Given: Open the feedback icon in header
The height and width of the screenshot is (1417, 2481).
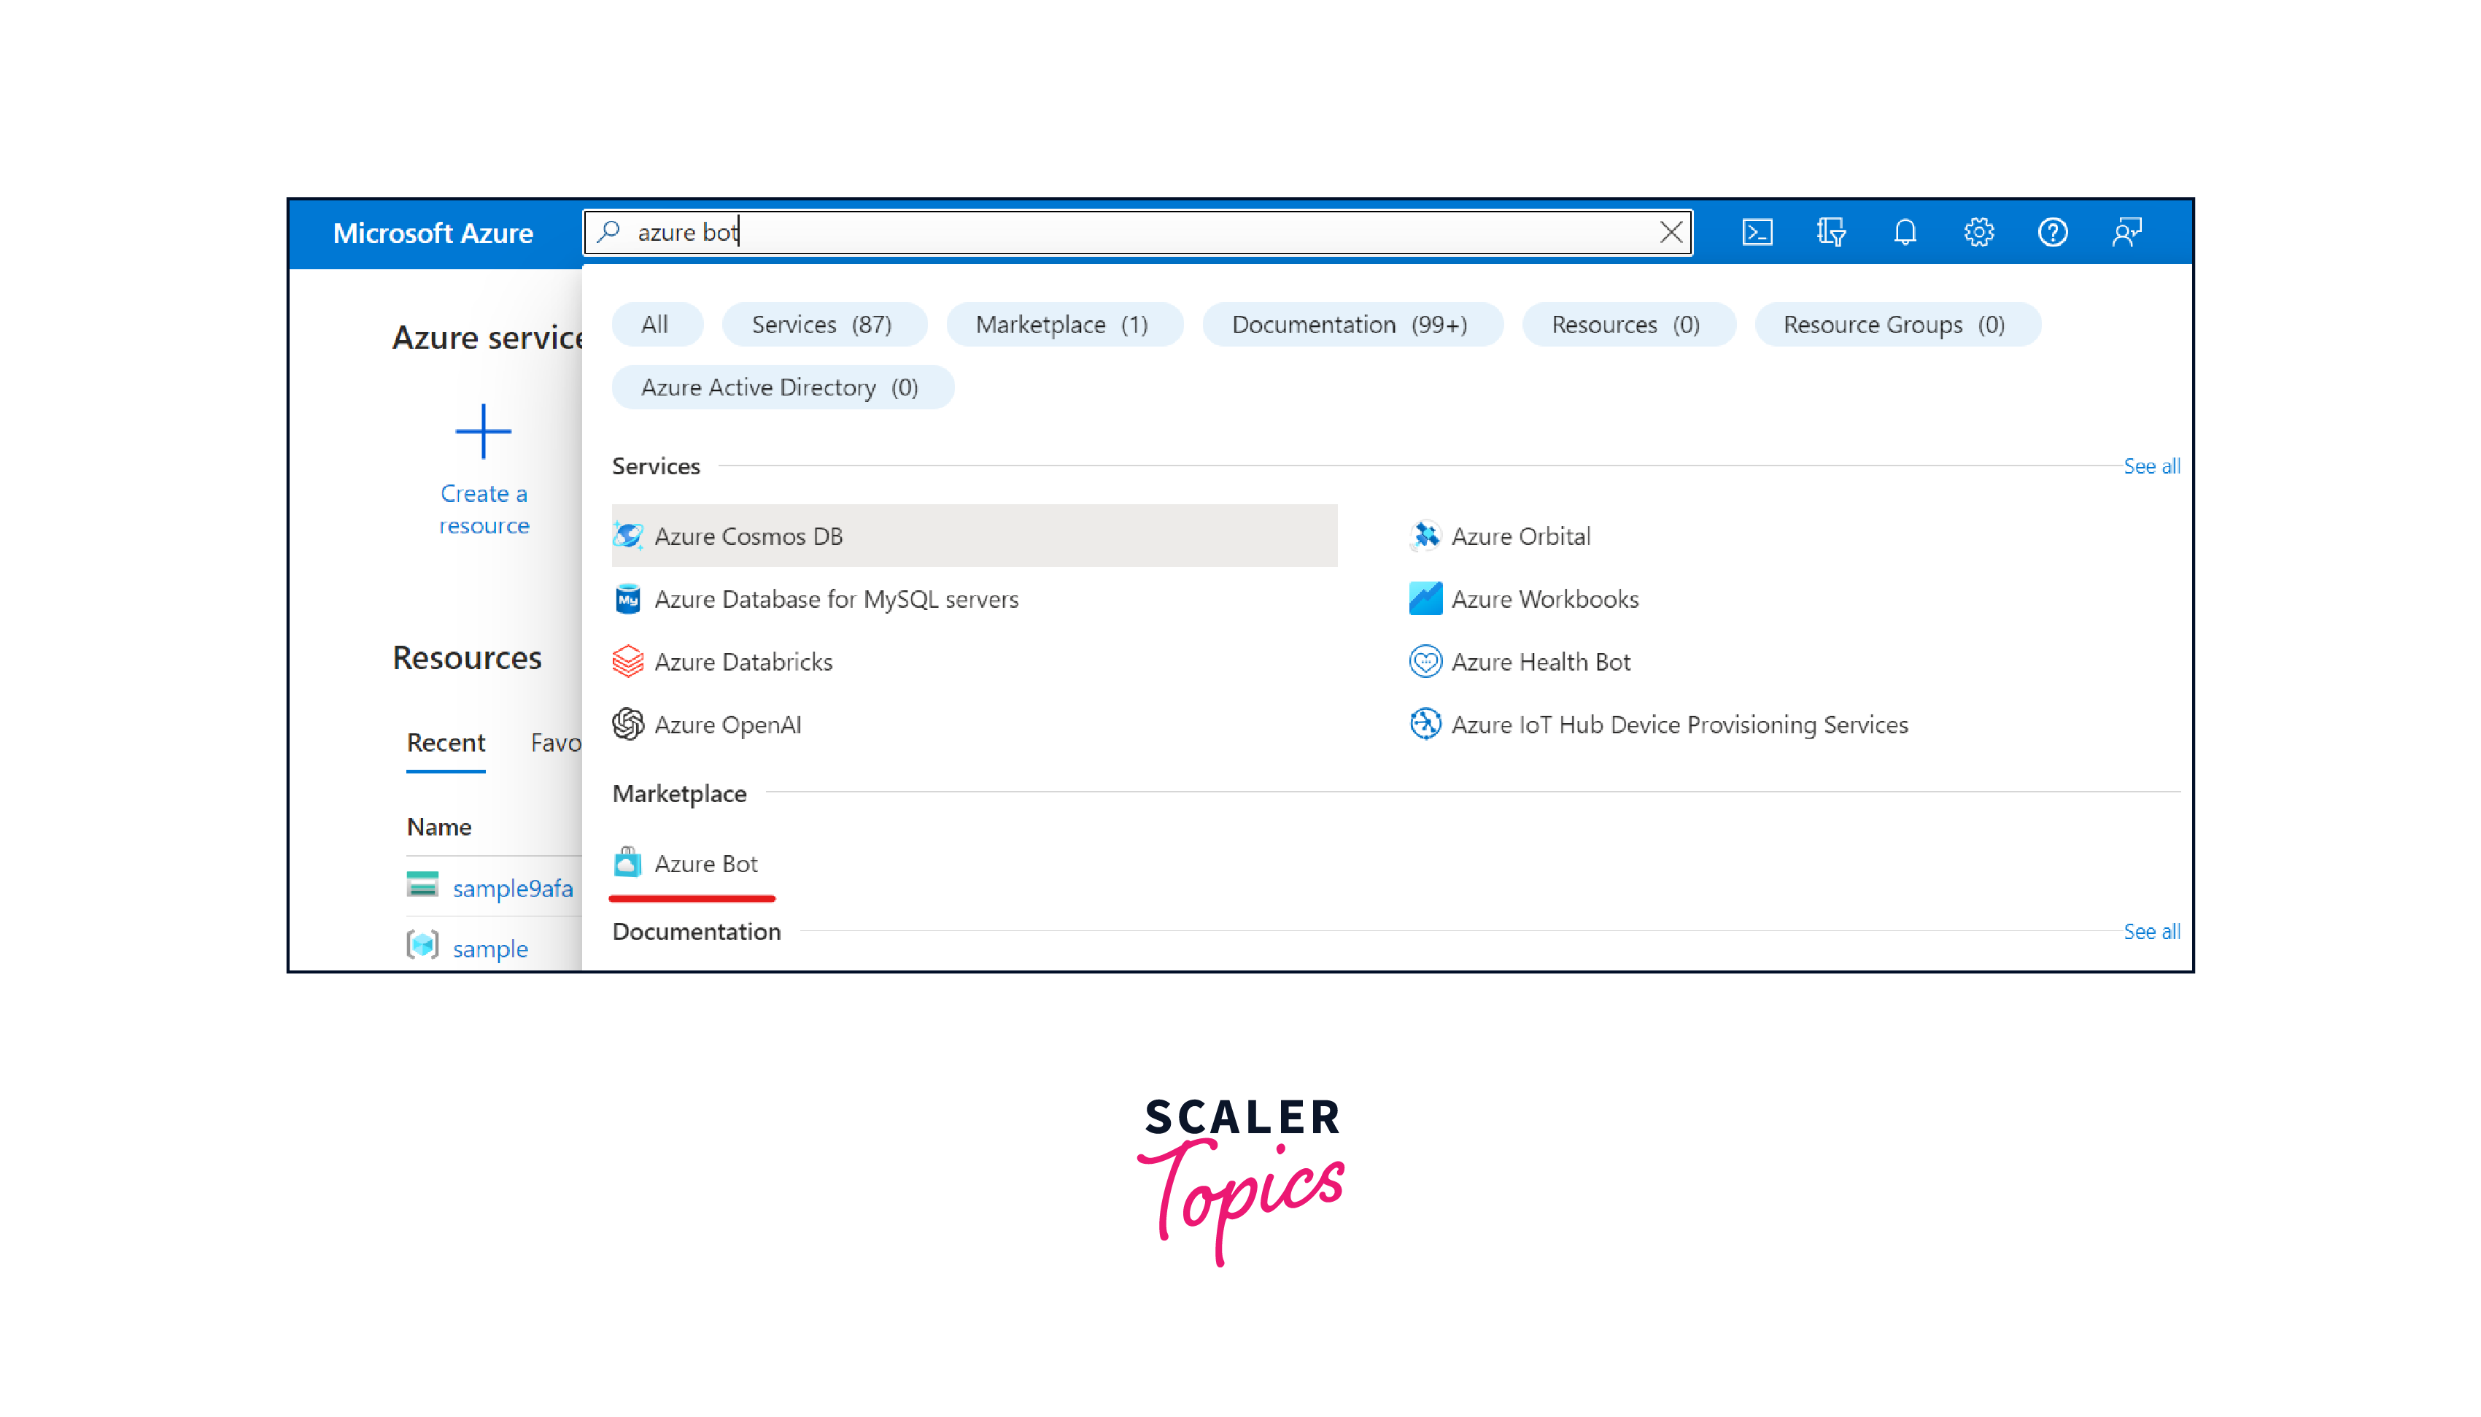Looking at the screenshot, I should (2126, 233).
